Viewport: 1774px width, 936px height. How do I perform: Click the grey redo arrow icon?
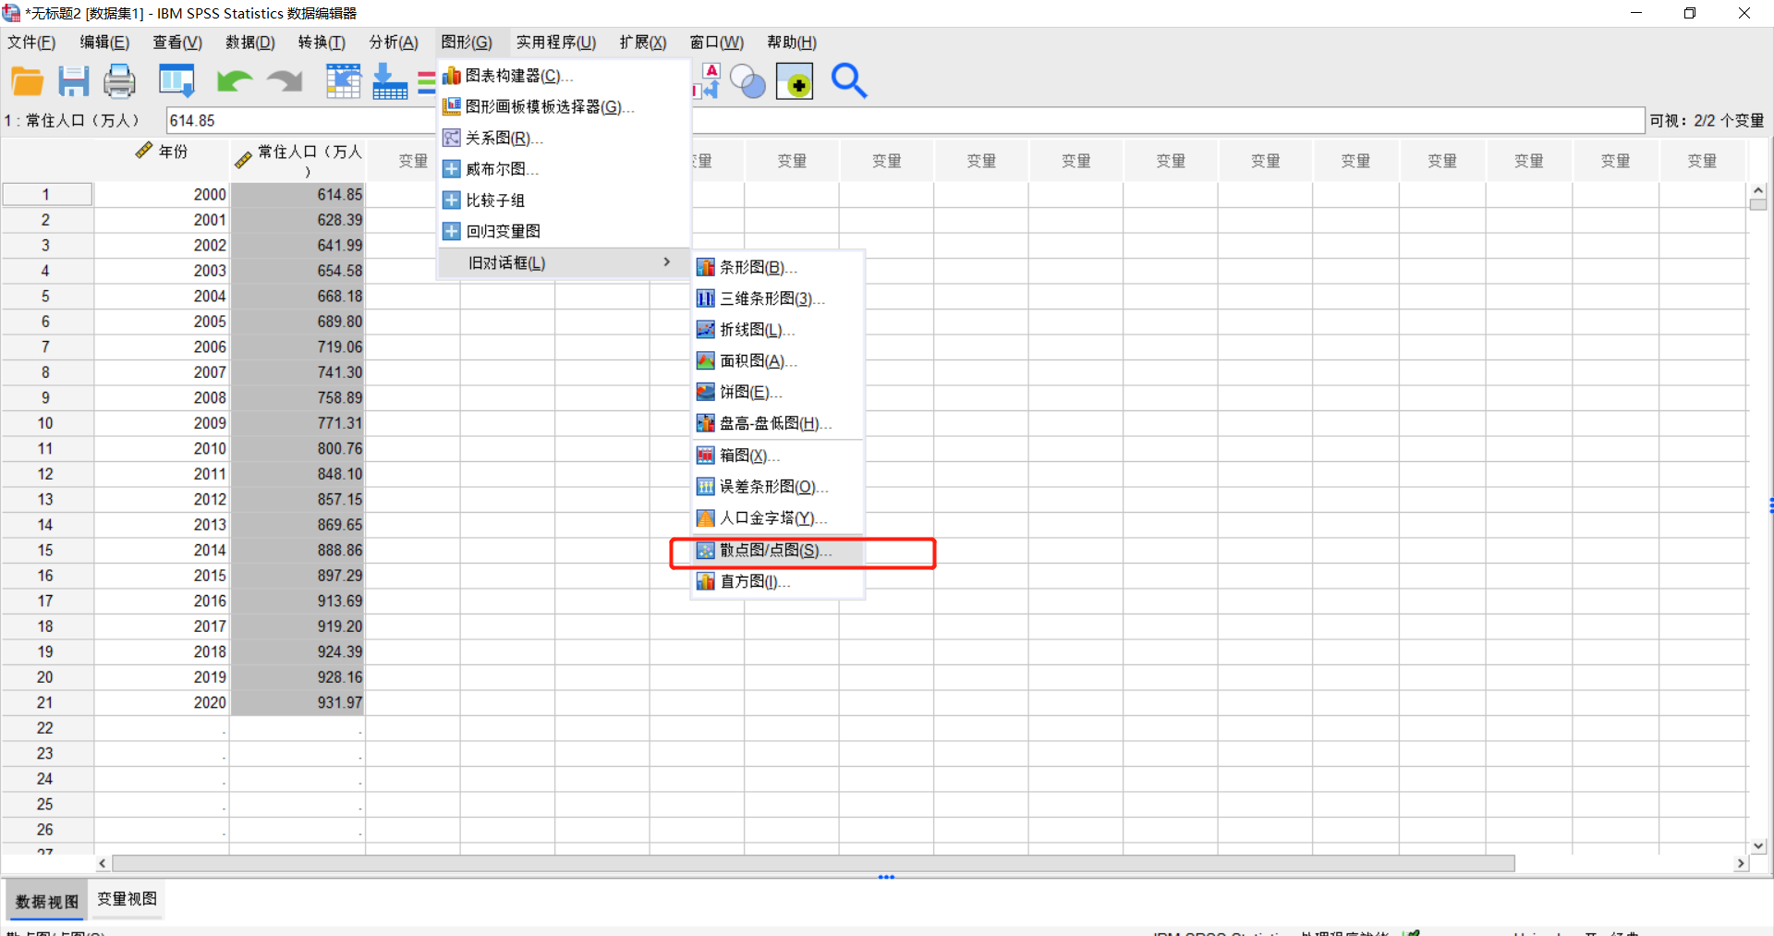click(286, 81)
